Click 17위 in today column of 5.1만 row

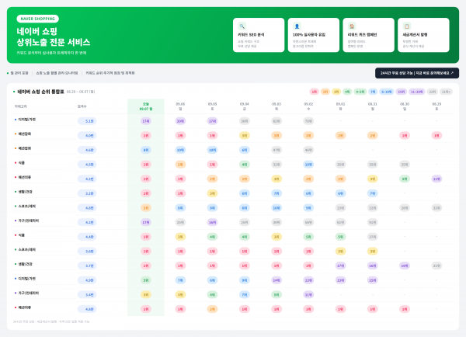(x=146, y=121)
